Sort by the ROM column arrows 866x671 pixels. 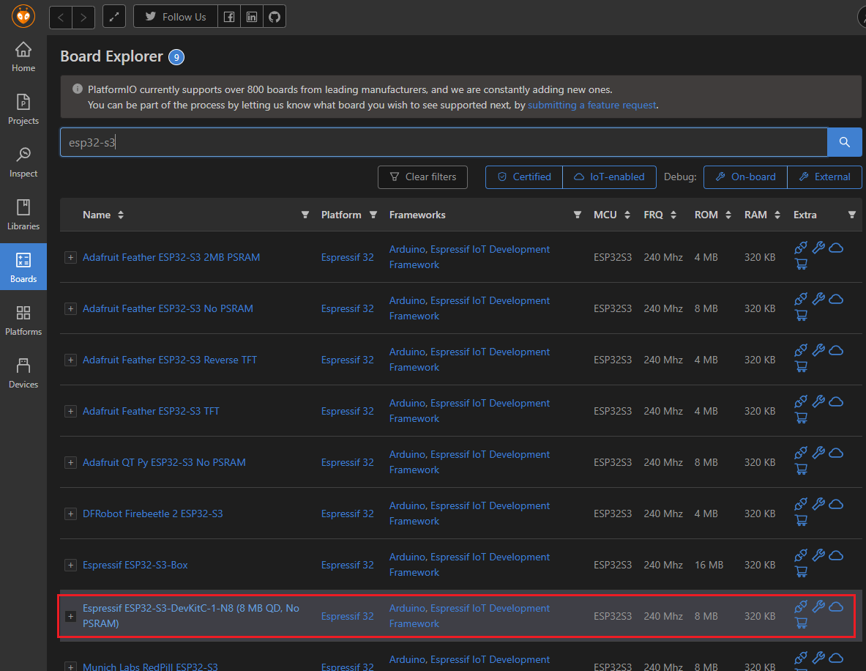coord(728,215)
